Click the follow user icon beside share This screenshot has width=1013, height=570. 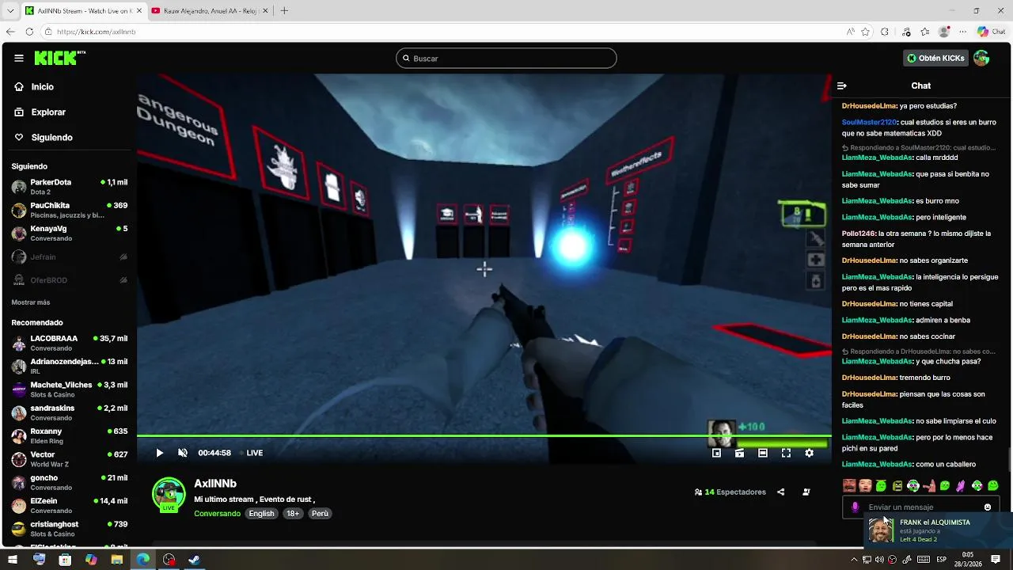[806, 492]
